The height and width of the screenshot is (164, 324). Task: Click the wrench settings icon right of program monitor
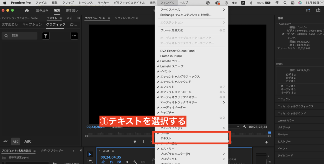(x=245, y=127)
